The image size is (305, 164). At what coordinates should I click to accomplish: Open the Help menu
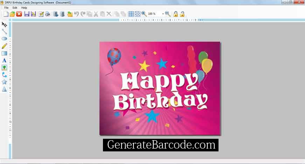coord(24,7)
